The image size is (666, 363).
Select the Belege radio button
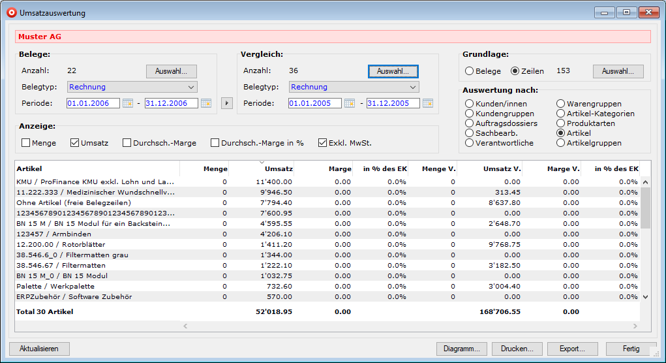click(470, 71)
